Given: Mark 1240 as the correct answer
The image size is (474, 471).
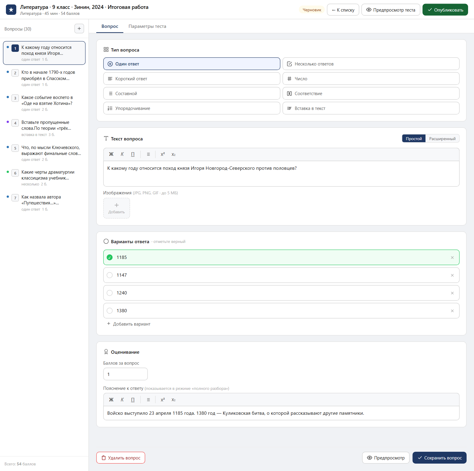Looking at the screenshot, I should coord(110,293).
